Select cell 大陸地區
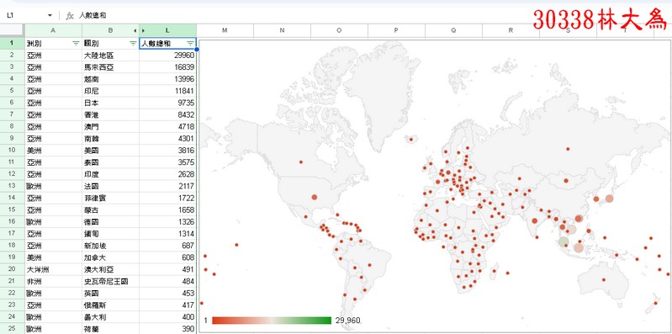Image resolution: width=672 pixels, height=334 pixels. pyautogui.click(x=110, y=56)
